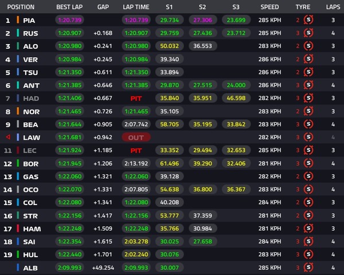This screenshot has width=344, height=275.
Task: Click the tyre icon in GAS's row
Action: [x=308, y=176]
